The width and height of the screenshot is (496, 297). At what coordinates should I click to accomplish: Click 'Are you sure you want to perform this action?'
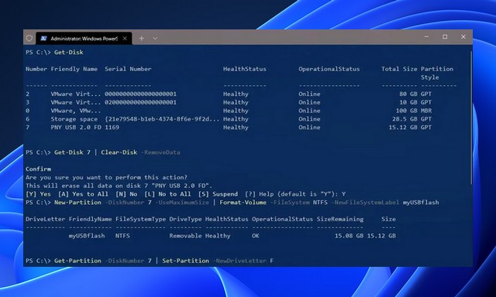[x=106, y=177]
